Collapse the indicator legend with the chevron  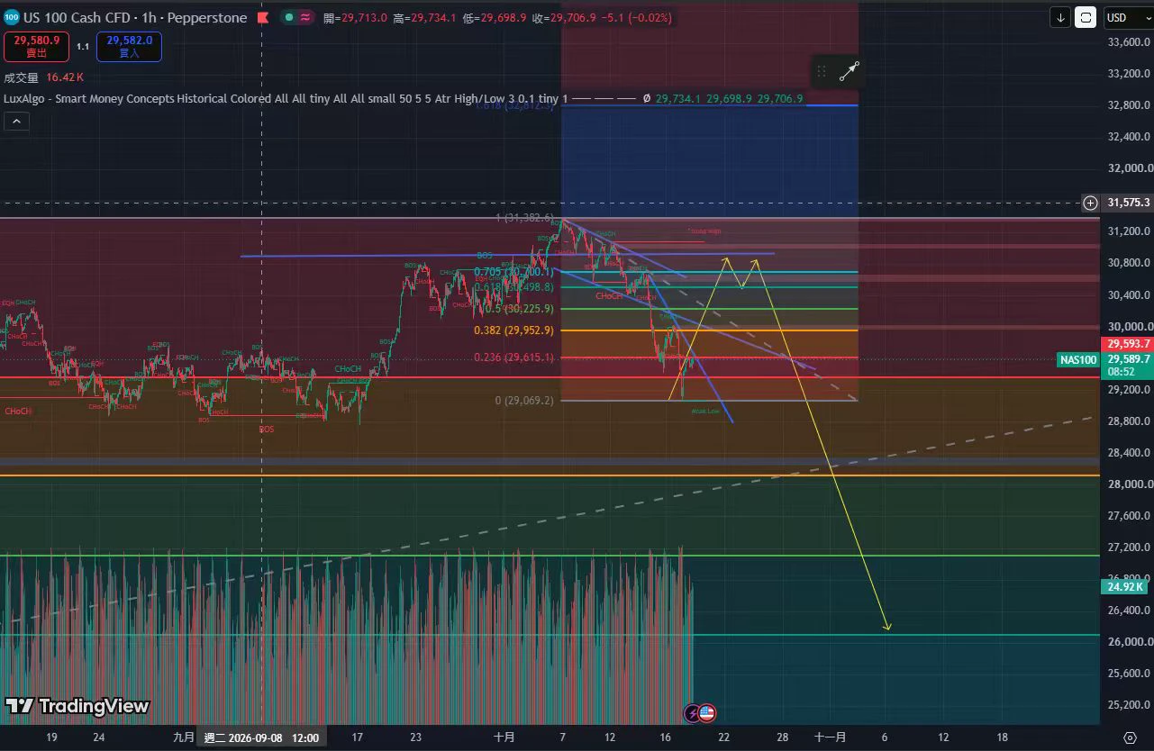pyautogui.click(x=16, y=121)
